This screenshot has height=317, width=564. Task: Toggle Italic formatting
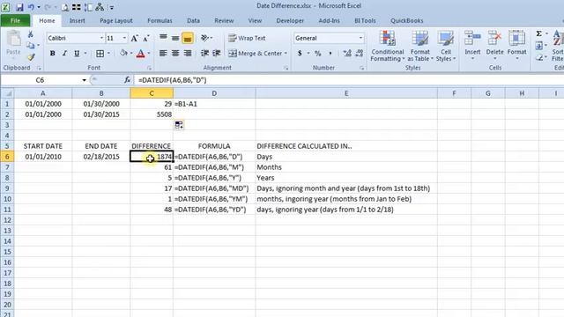coord(64,54)
